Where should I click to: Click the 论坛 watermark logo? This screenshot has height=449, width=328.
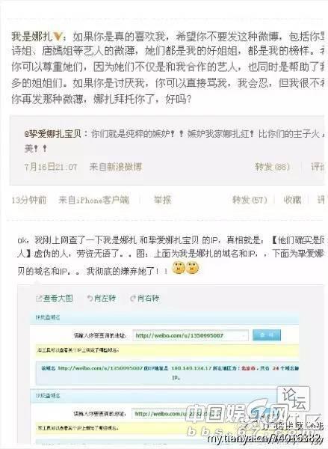point(294,398)
